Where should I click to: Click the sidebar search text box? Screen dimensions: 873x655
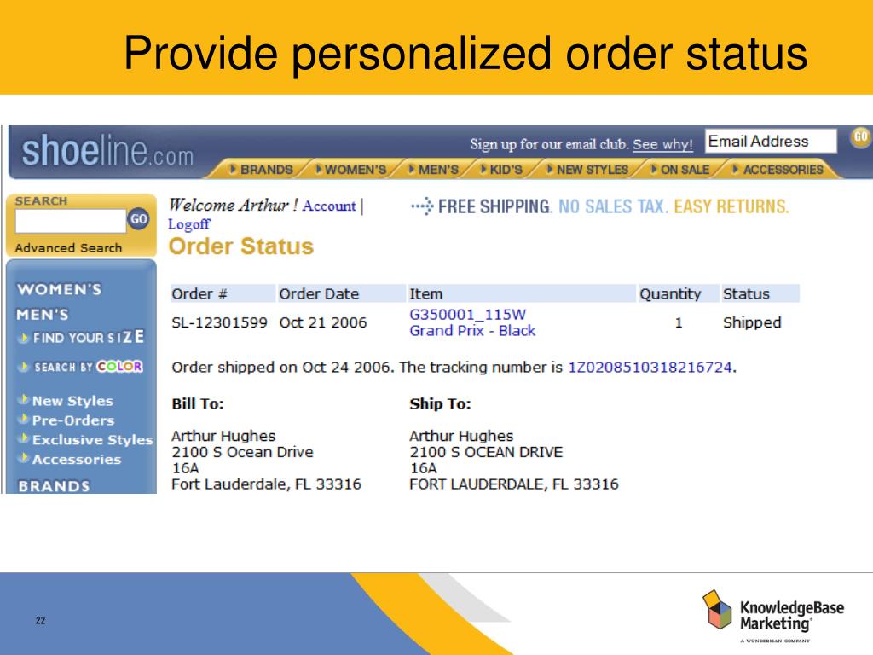[x=71, y=221]
